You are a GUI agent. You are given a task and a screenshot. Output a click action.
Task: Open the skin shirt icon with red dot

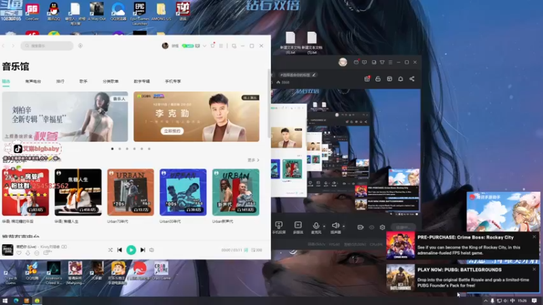click(212, 45)
